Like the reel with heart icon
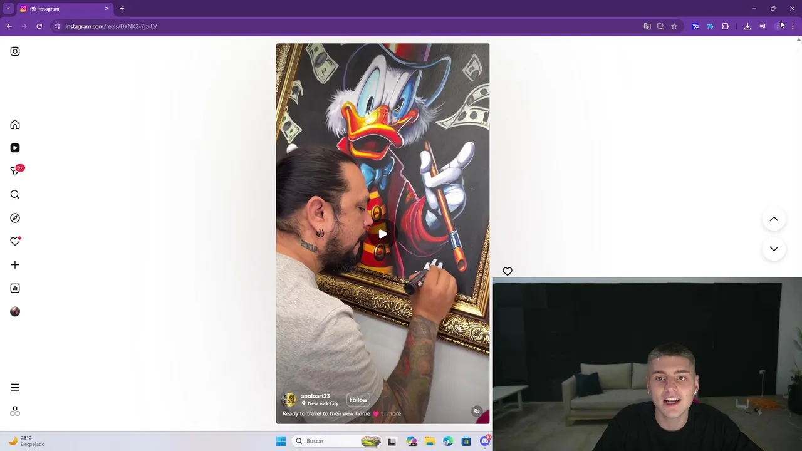The image size is (802, 451). pyautogui.click(x=508, y=271)
